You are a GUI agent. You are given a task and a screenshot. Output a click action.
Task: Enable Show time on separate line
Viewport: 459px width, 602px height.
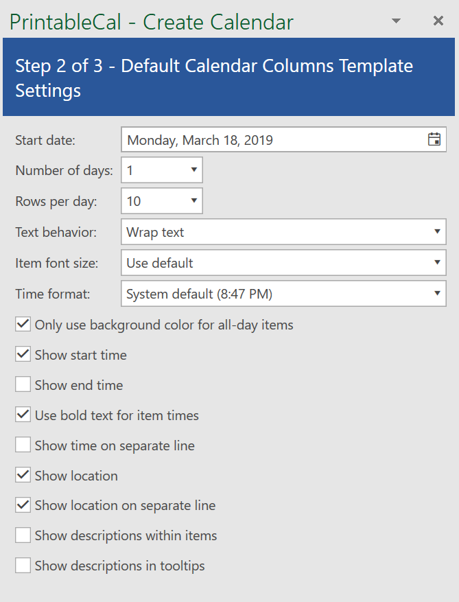click(23, 445)
